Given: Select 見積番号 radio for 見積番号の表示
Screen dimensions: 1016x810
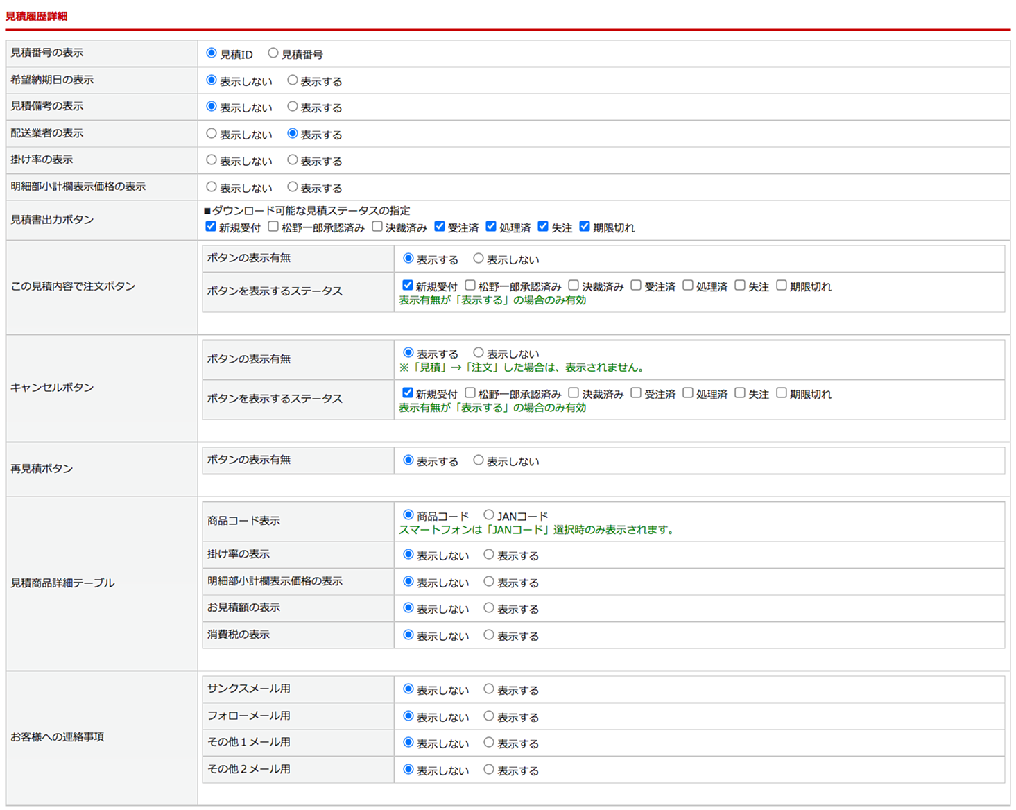Looking at the screenshot, I should (x=273, y=53).
